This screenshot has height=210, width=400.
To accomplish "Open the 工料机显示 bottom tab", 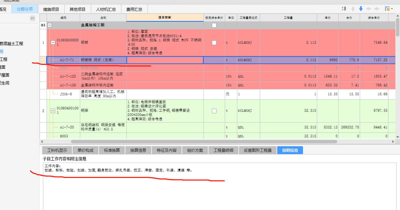I will click(57, 150).
